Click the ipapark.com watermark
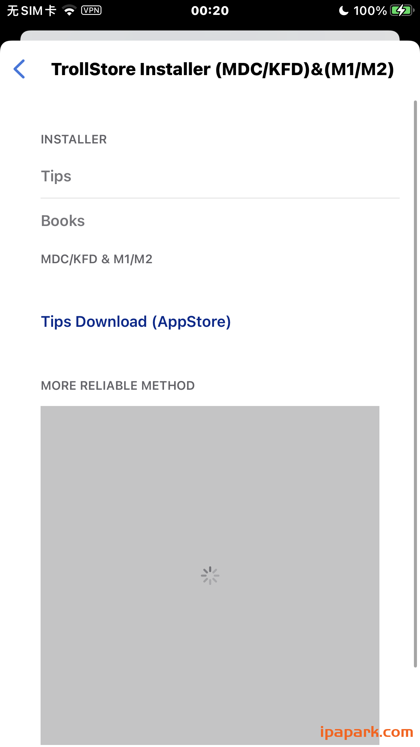Viewport: 420px width, 747px height. click(x=367, y=732)
